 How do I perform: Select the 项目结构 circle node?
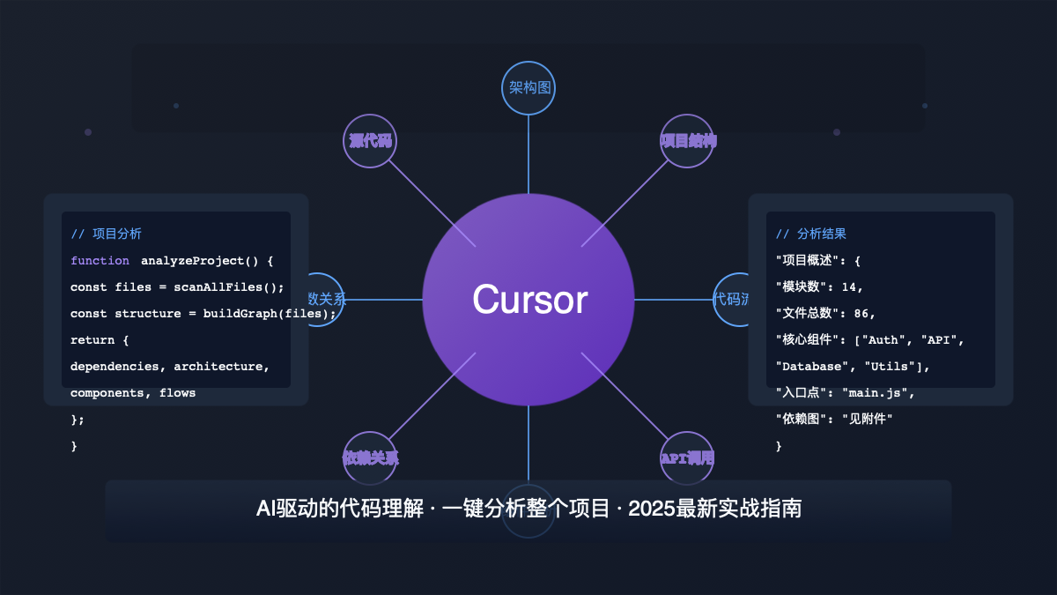tap(687, 141)
